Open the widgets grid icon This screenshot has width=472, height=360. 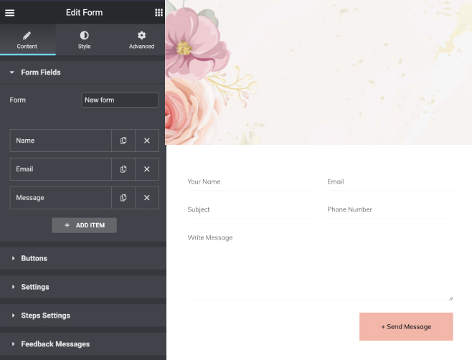(x=159, y=12)
